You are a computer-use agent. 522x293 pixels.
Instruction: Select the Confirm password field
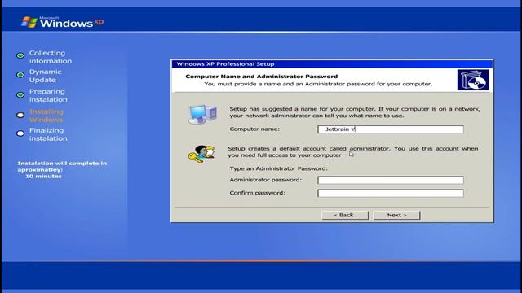click(x=391, y=193)
